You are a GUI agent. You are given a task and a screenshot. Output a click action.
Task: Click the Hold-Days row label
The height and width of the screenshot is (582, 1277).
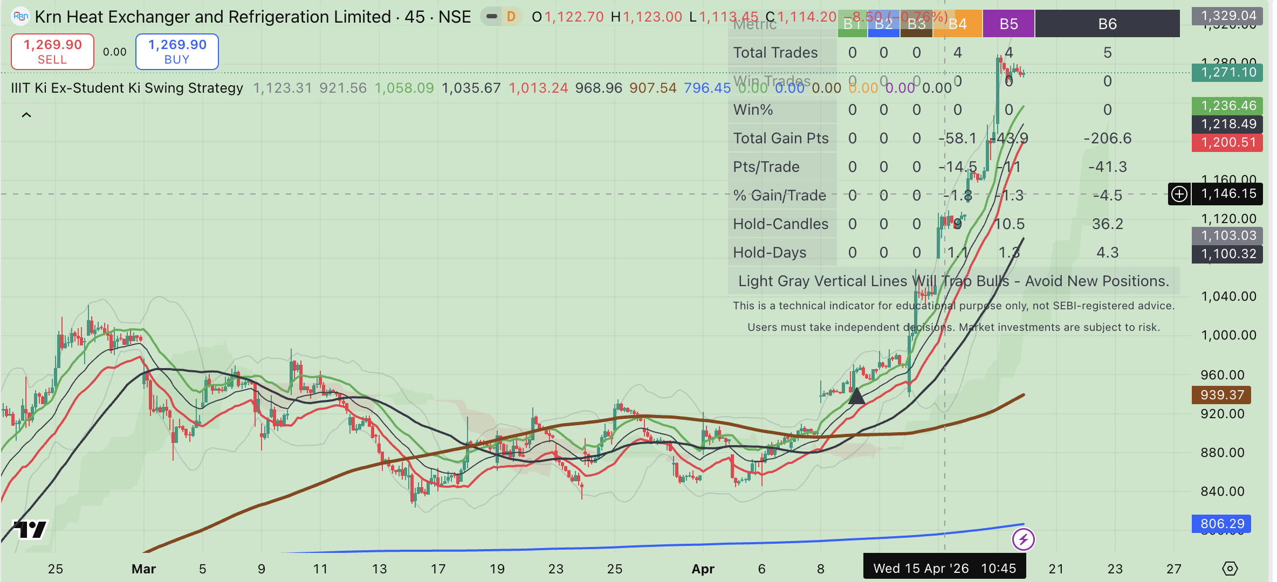point(770,252)
